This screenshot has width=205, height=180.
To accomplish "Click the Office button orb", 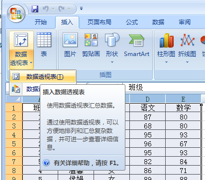I will point(16,14).
